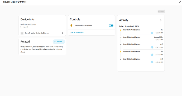Viewport: 182px width, 96px height.
Task: Click the orange timeline dot for the 7:12:09 PM entry
Action: (x=121, y=30)
